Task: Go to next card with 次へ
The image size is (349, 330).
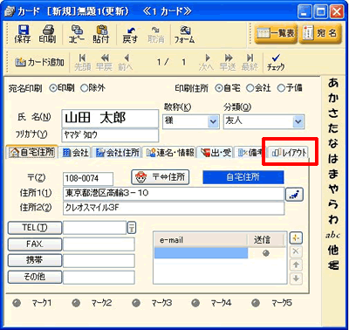Action: click(207, 62)
